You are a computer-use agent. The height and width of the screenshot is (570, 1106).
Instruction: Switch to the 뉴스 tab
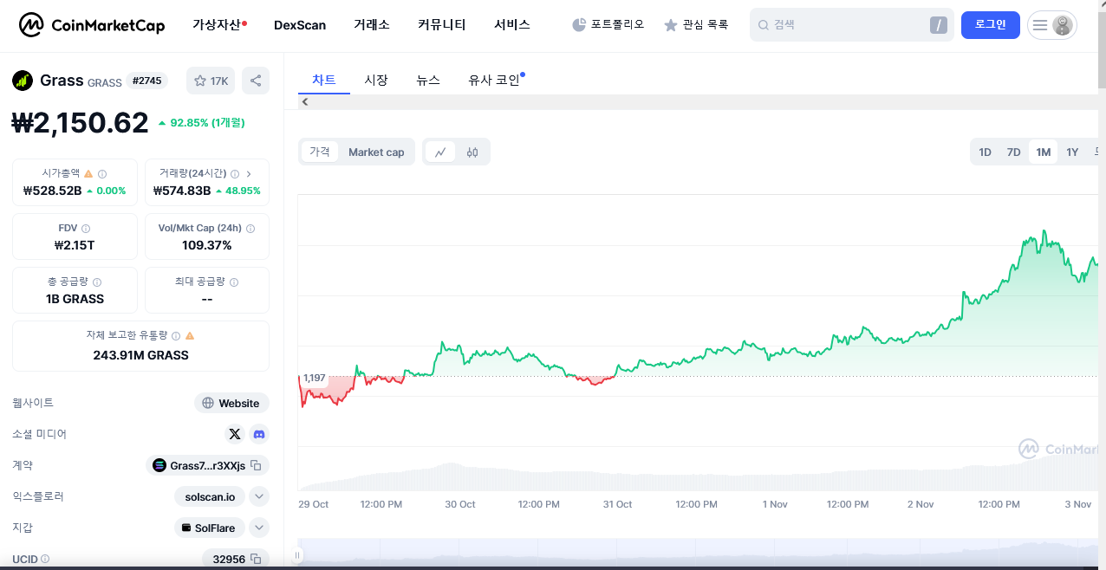coord(428,80)
